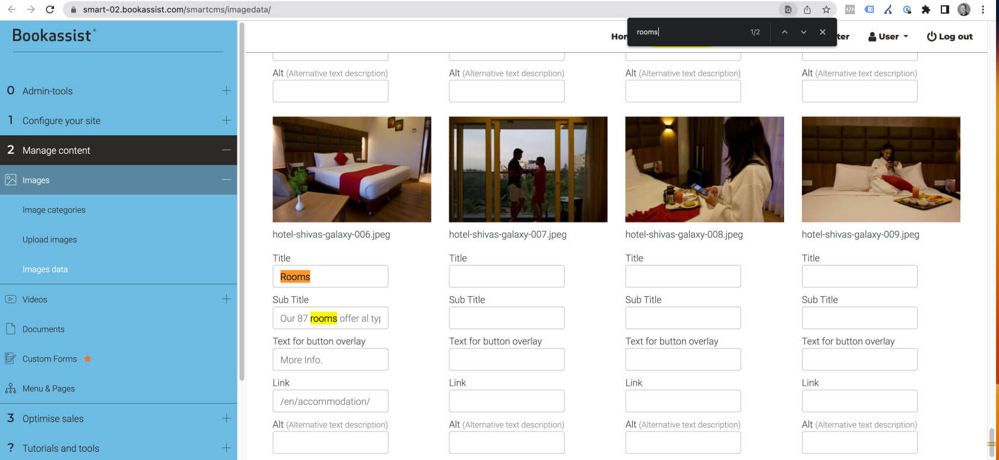Viewport: 999px width, 460px height.
Task: Close the find-in-page search bar
Action: 822,32
